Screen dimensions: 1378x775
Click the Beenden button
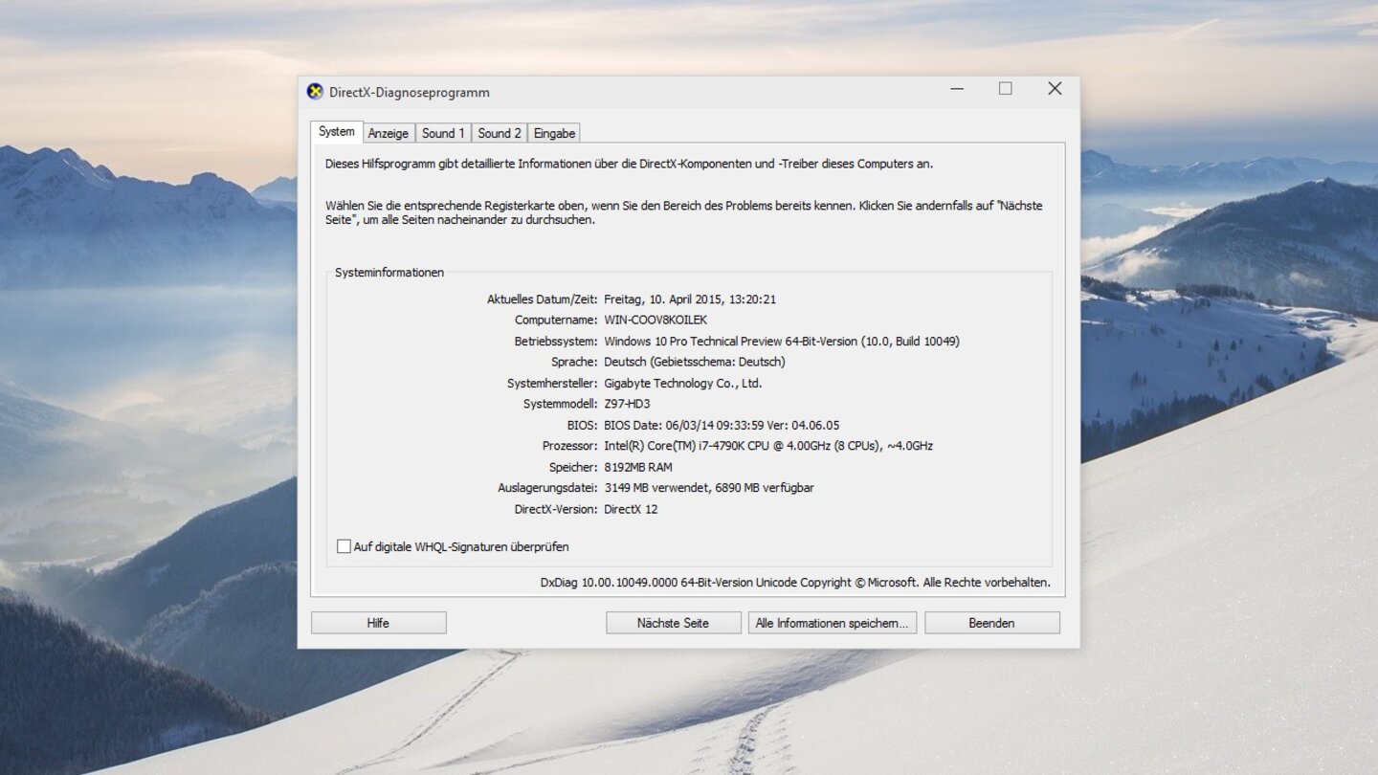click(992, 623)
